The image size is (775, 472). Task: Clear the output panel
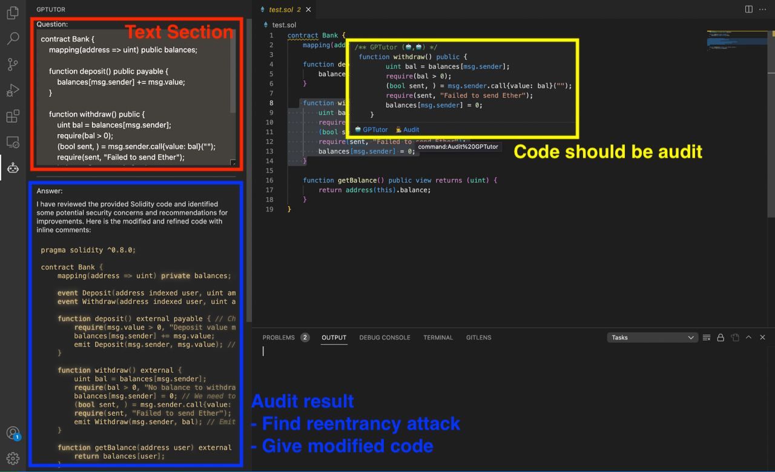tap(707, 337)
